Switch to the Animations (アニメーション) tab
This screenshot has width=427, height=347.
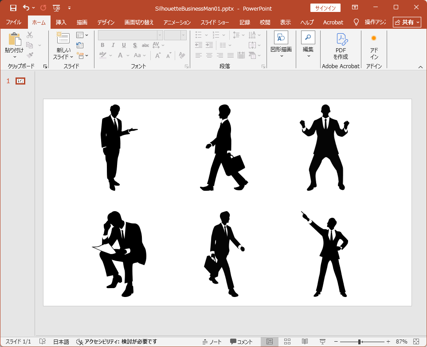(x=177, y=22)
